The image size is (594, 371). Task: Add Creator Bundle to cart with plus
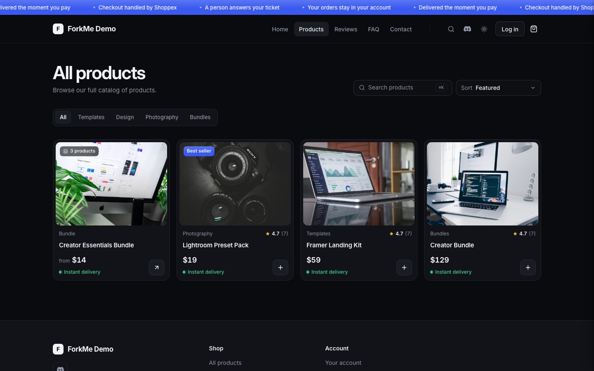coord(528,268)
